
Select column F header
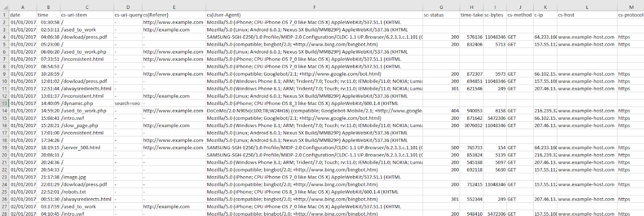[x=314, y=7]
